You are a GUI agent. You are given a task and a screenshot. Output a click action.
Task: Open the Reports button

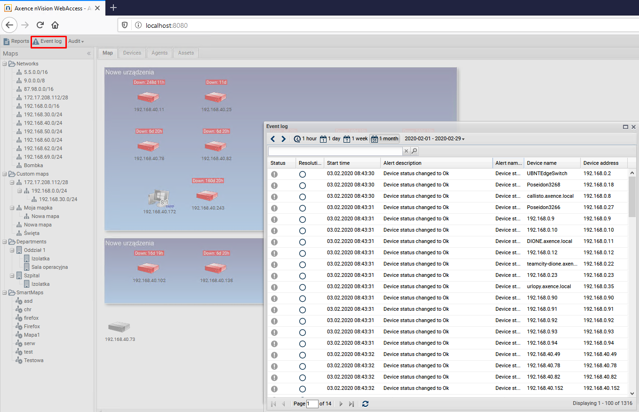coord(16,41)
